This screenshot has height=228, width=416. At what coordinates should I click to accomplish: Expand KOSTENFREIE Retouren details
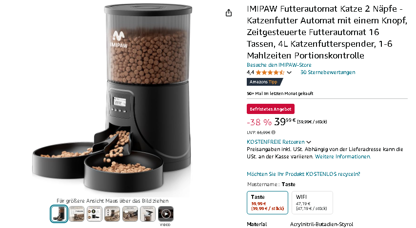(279, 142)
